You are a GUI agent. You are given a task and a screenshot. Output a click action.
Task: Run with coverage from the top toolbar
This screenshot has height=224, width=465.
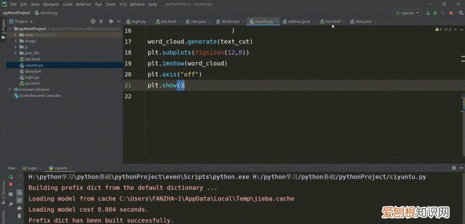click(x=443, y=13)
